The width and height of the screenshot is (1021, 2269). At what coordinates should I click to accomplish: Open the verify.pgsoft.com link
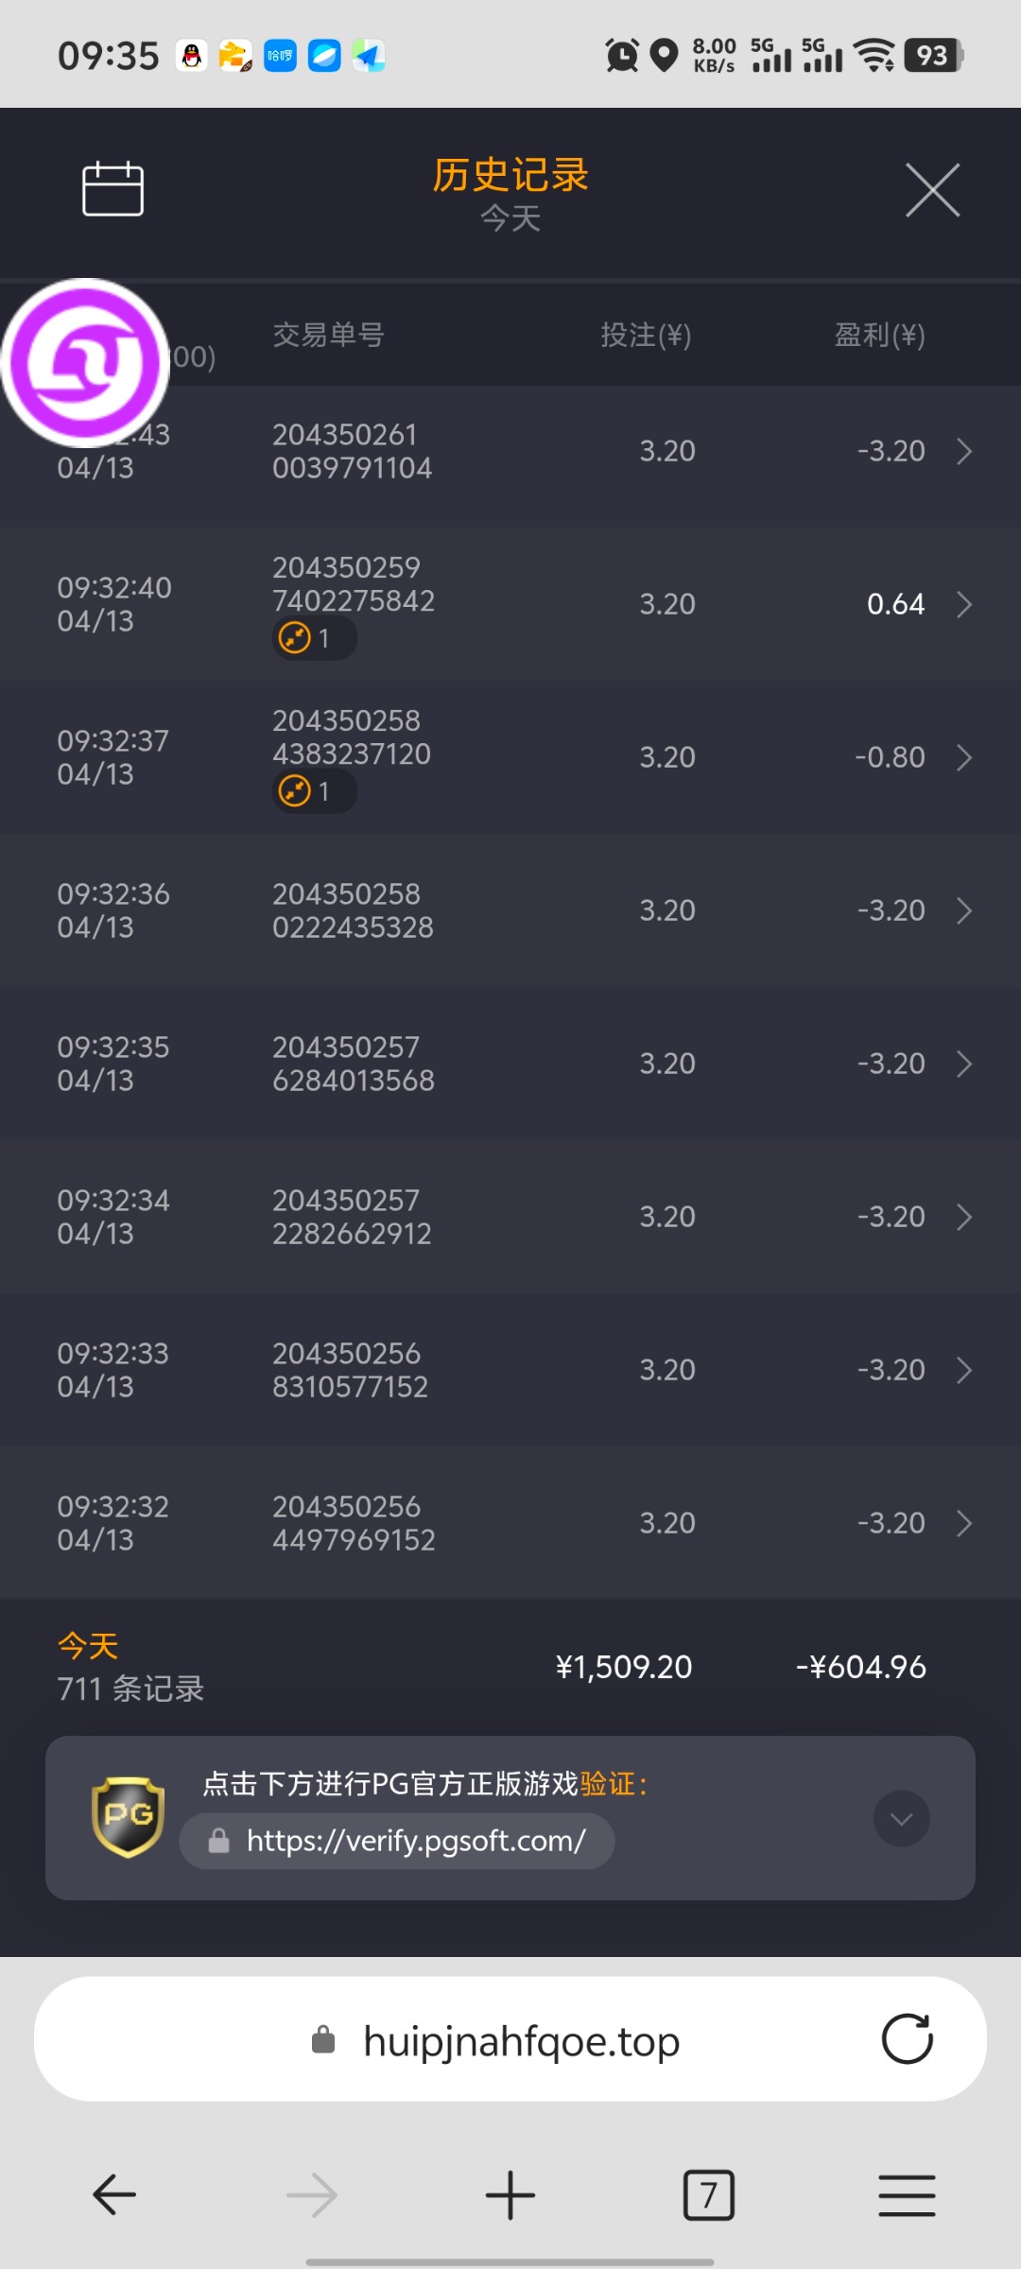click(415, 1841)
